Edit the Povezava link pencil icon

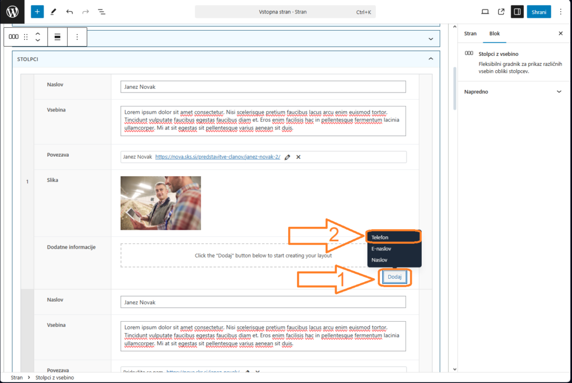(x=288, y=157)
